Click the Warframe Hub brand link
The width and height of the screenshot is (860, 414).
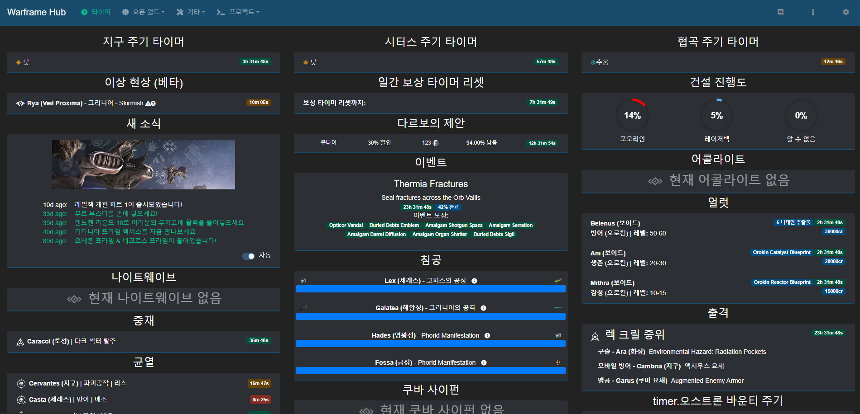36,12
